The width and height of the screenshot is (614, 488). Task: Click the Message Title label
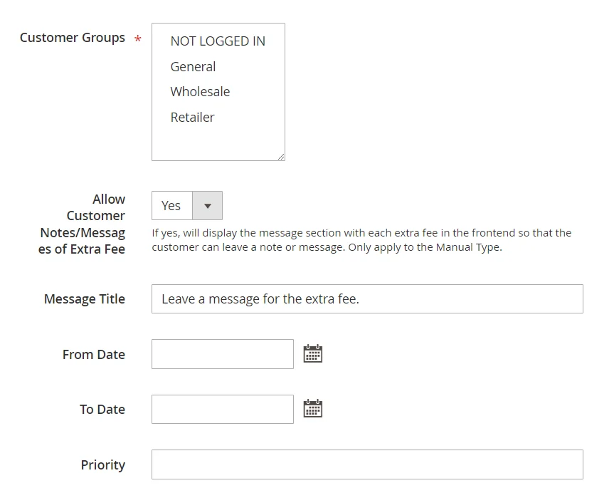coord(85,299)
